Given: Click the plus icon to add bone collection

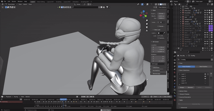Looking at the screenshot, I should [211, 74].
